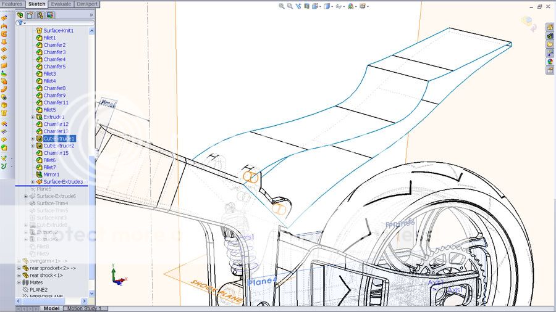
Task: Click the feature tree filter input field
Action: pos(55,23)
